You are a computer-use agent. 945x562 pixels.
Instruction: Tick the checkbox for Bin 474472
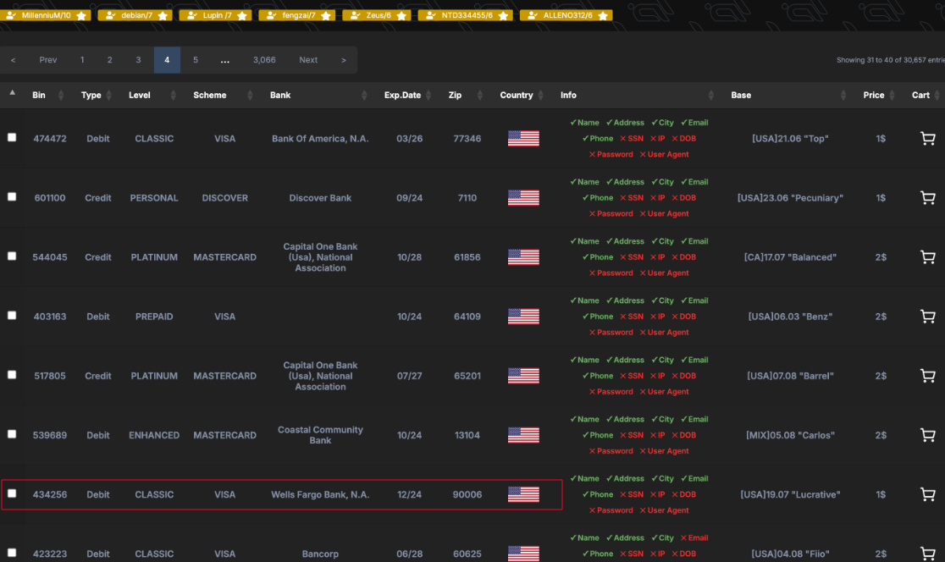pos(12,137)
